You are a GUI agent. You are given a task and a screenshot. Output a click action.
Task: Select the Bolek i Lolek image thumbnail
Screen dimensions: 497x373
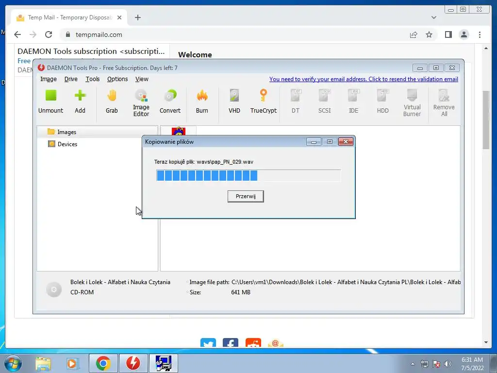(179, 131)
